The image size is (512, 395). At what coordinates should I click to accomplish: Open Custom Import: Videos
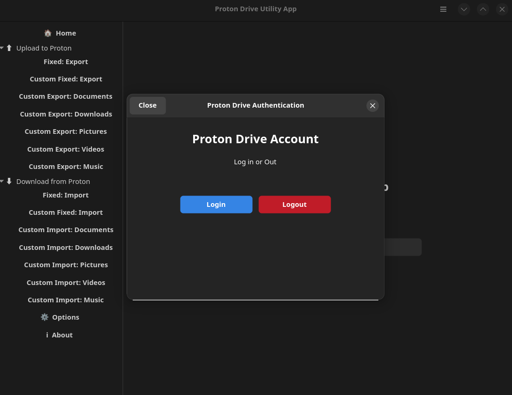tap(66, 283)
